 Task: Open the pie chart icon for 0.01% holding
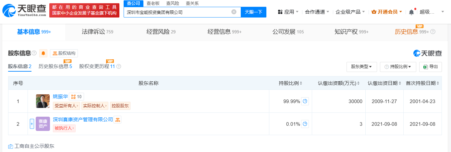click(305, 124)
